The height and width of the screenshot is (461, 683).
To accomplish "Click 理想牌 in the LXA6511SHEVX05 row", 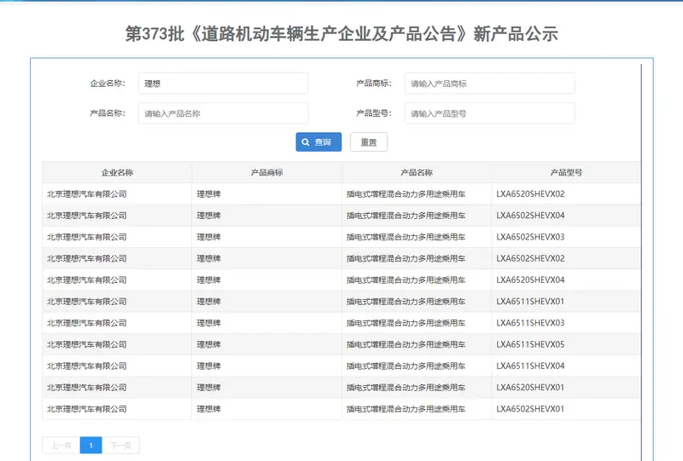I will point(208,344).
